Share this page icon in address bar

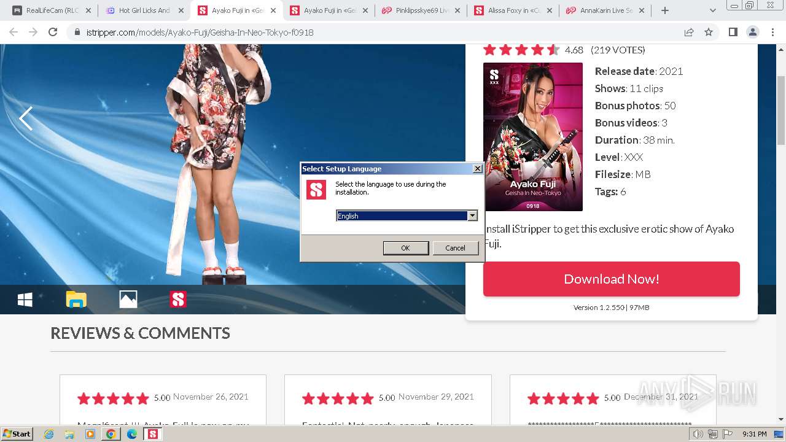click(689, 32)
